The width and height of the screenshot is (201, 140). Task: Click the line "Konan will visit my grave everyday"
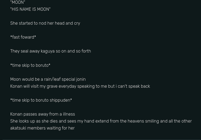(80, 86)
